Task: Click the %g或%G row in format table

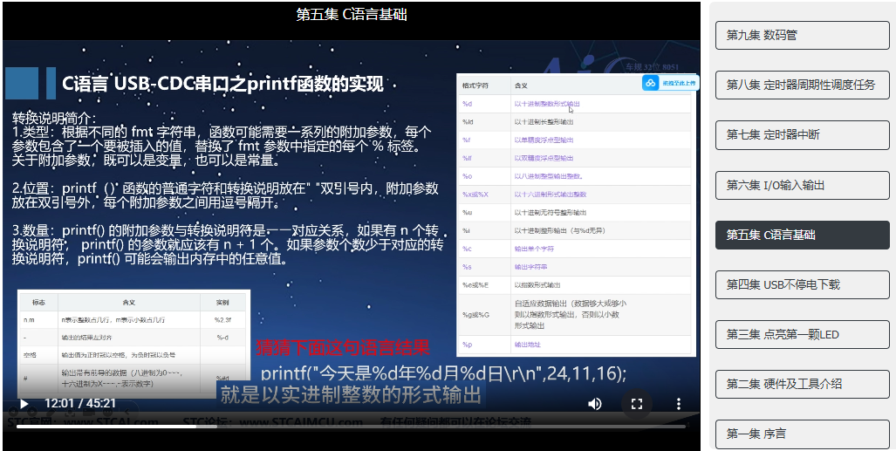Action: coord(575,314)
